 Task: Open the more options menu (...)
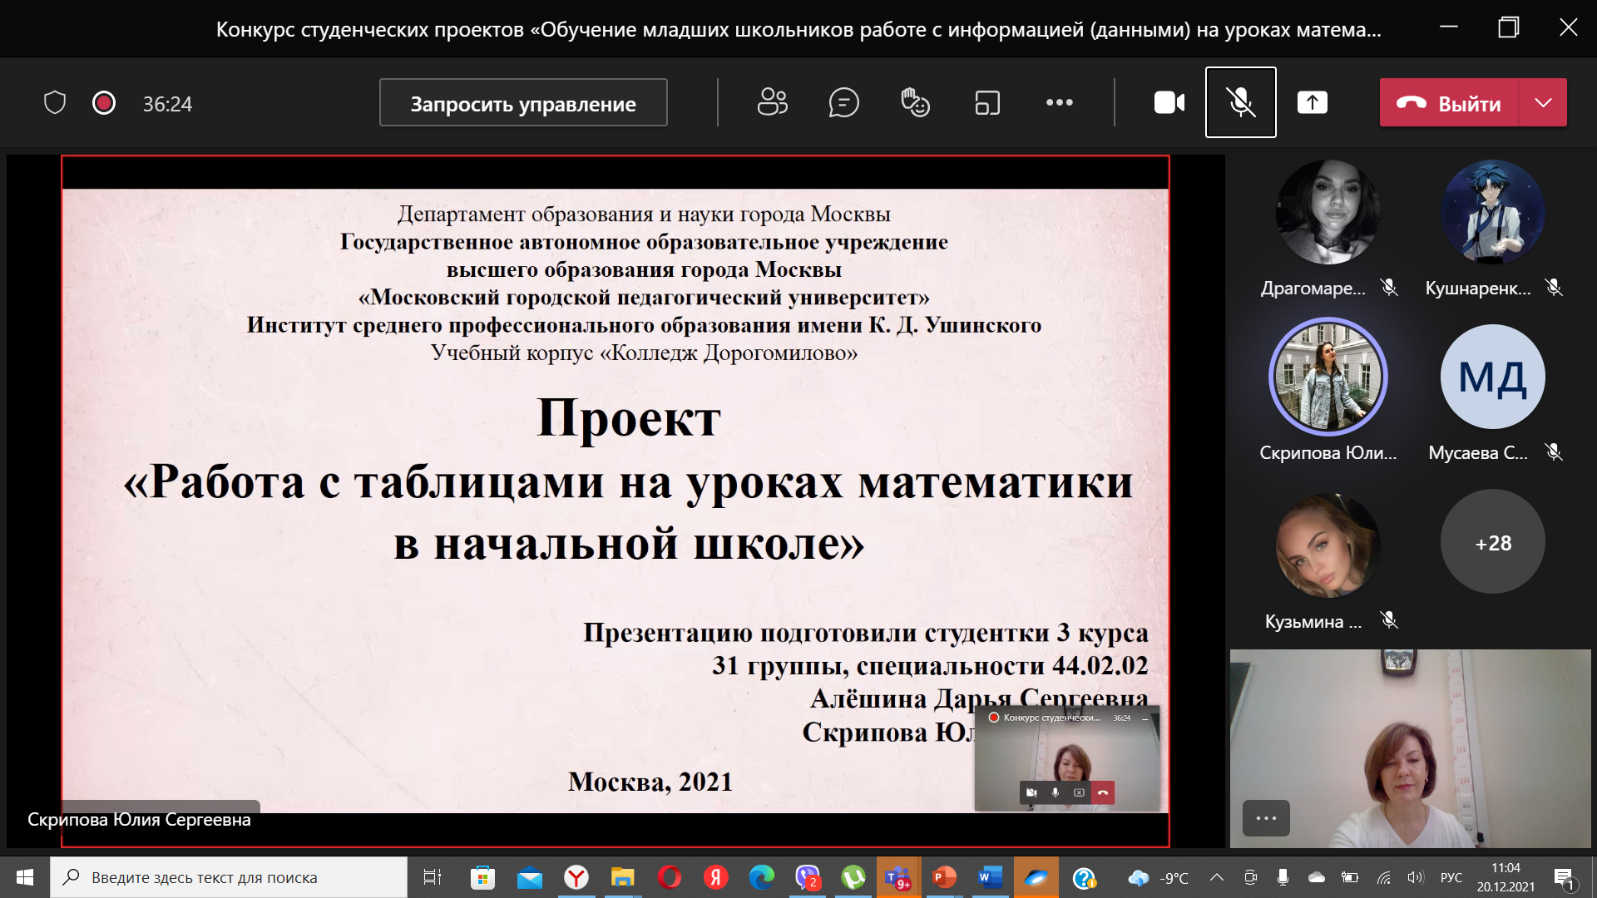[1058, 102]
